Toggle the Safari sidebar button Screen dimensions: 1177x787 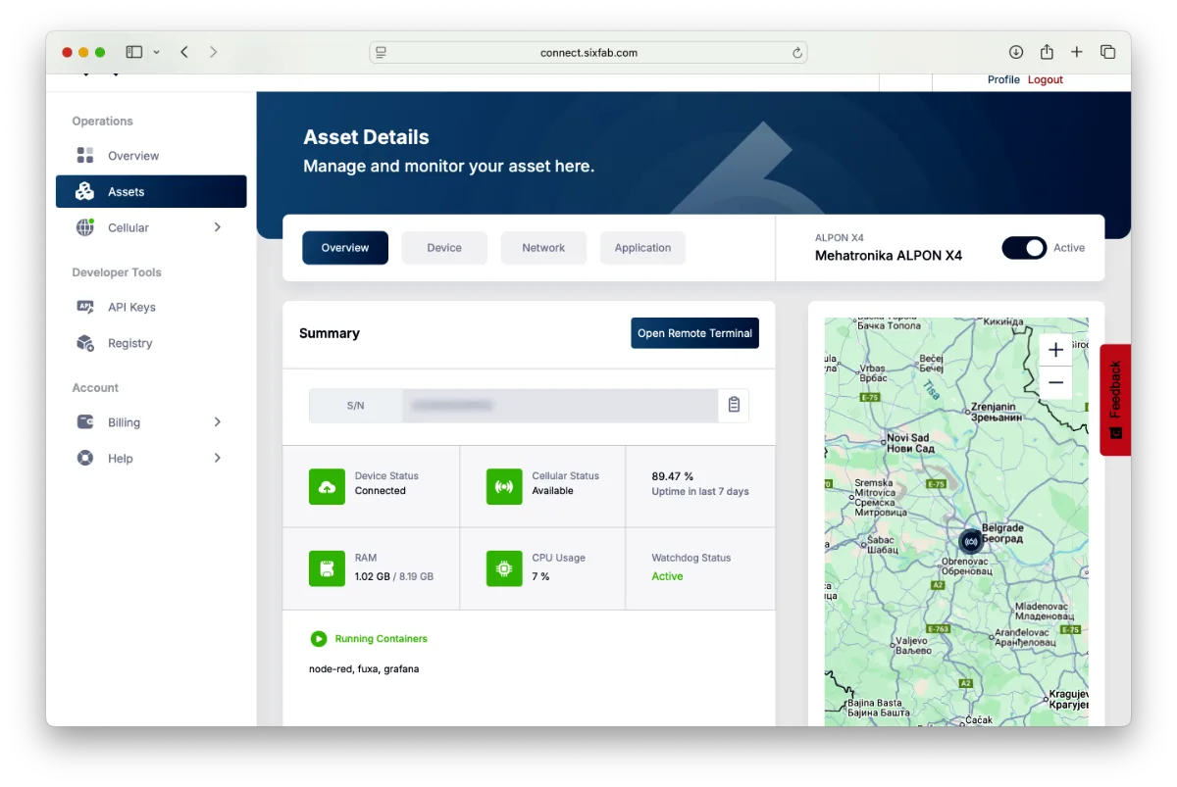coord(134,52)
